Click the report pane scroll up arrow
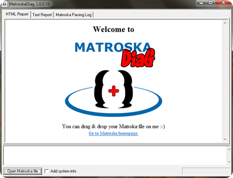Viewport: 233px width, 178px height. tap(225, 23)
